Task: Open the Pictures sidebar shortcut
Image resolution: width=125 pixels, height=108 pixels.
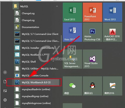Action: [5, 91]
